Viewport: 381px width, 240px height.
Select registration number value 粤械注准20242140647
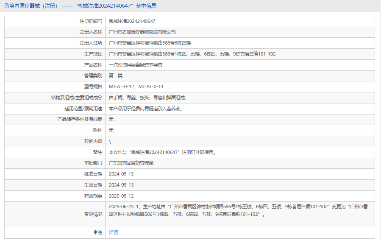point(132,21)
